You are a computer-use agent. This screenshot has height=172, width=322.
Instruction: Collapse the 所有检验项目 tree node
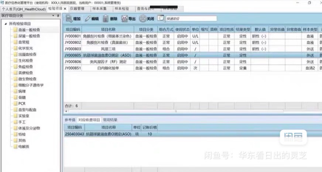tap(6, 24)
